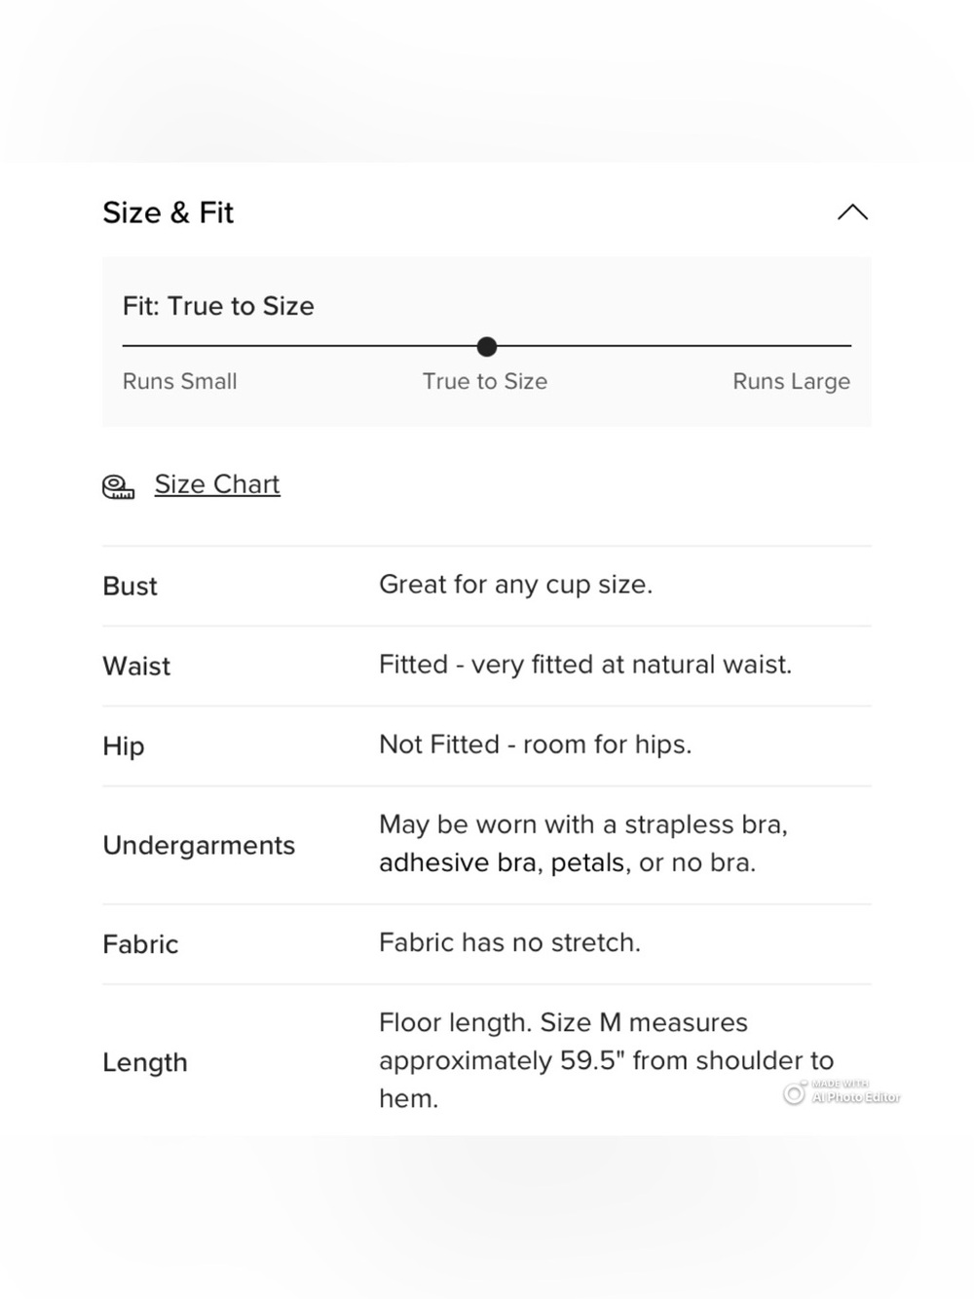Select the Runs Small label
This screenshot has height=1299, width=974.
coord(180,381)
